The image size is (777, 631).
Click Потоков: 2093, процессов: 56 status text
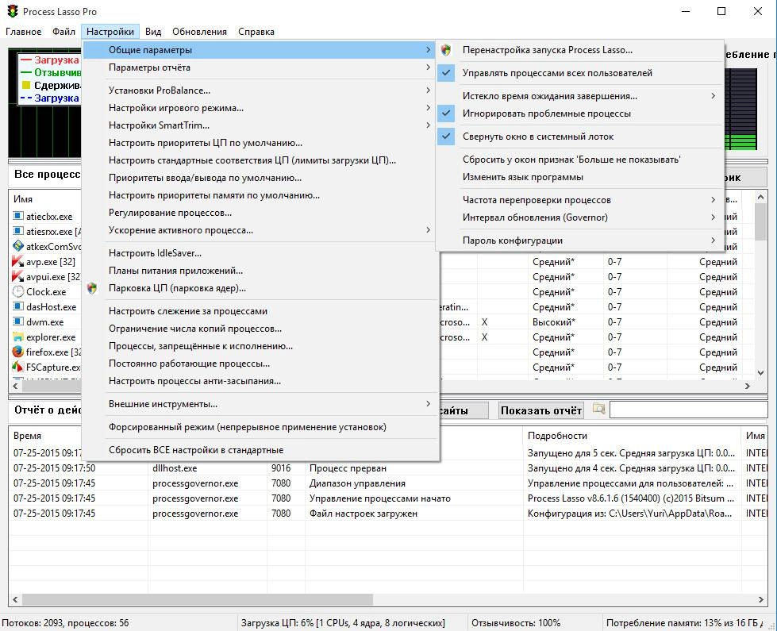click(65, 622)
